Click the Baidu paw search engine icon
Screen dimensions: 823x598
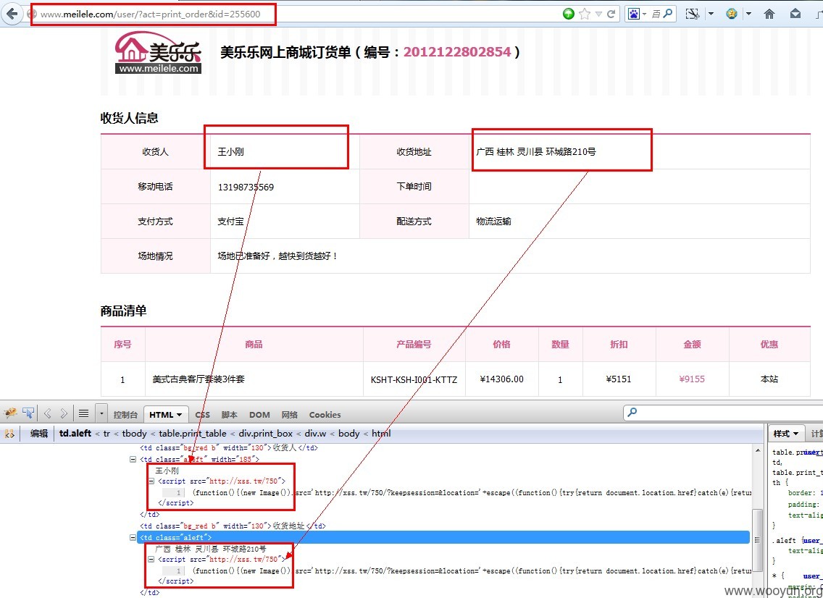point(634,14)
